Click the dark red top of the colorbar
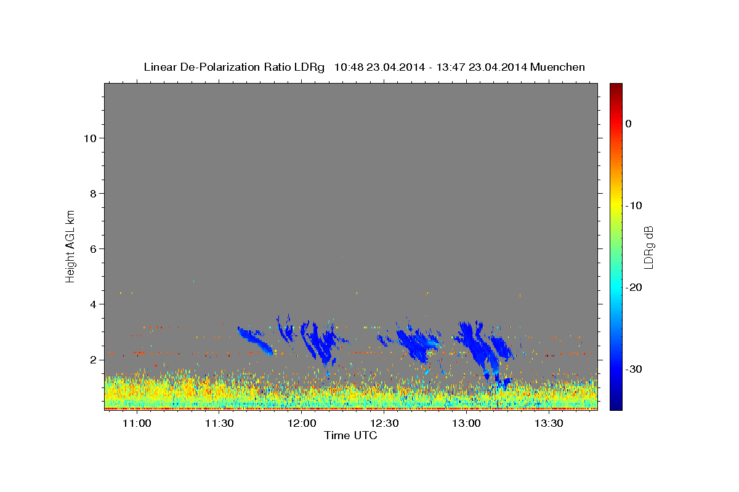 [x=616, y=88]
